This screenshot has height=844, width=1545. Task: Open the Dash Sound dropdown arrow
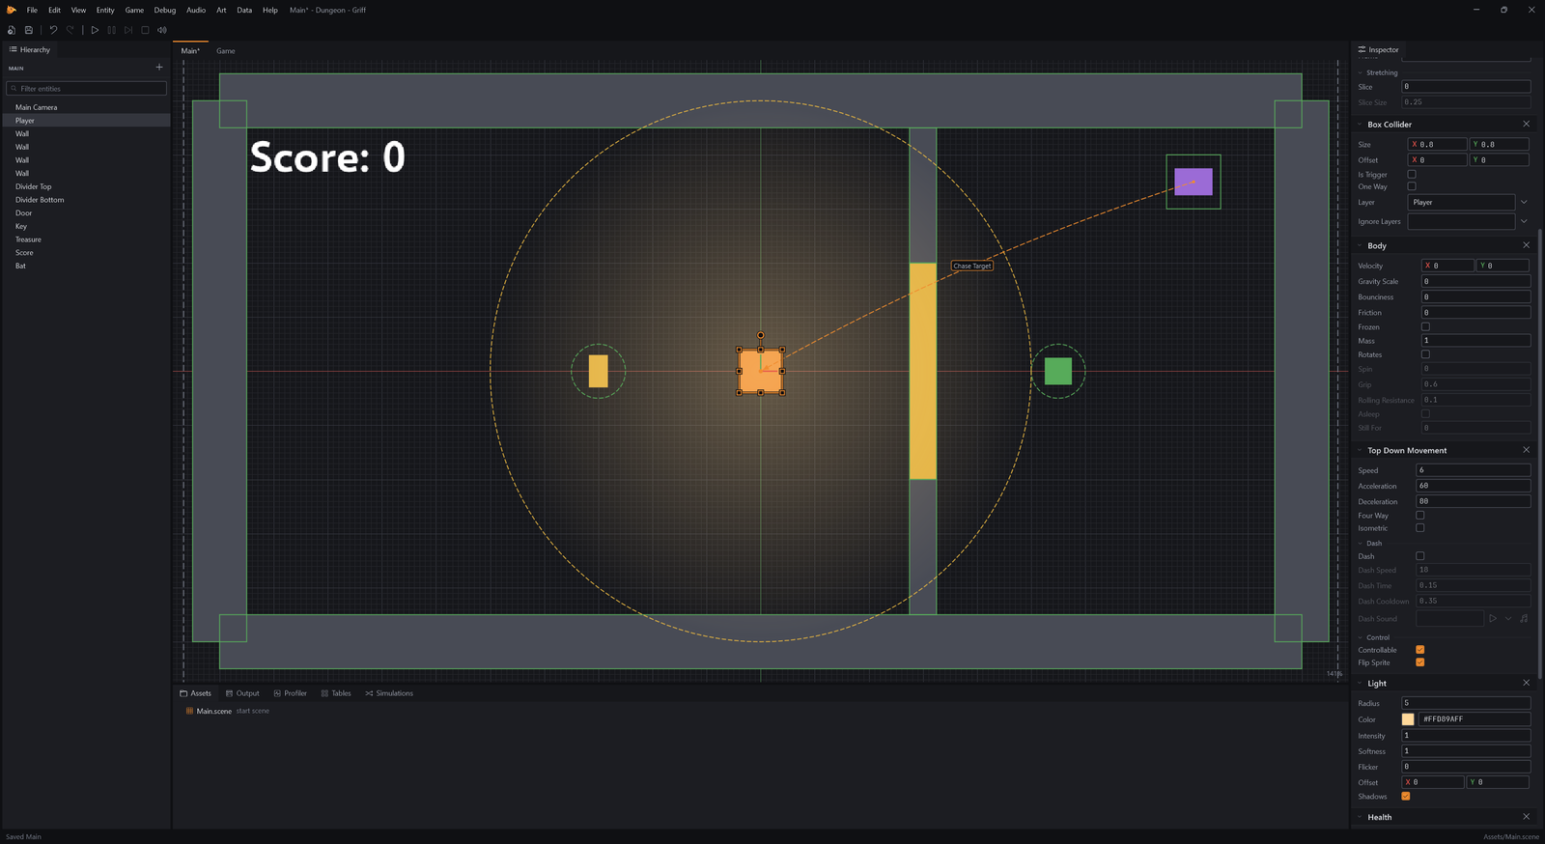[x=1508, y=618]
